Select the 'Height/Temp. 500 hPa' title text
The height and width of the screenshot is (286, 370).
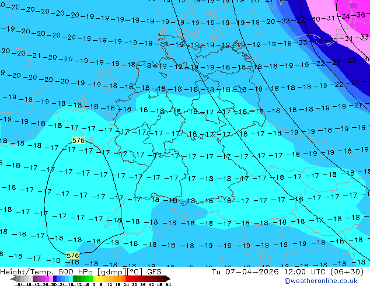click(x=47, y=272)
